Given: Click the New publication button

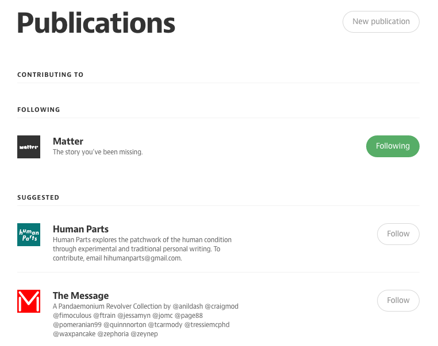Looking at the screenshot, I should point(381,22).
